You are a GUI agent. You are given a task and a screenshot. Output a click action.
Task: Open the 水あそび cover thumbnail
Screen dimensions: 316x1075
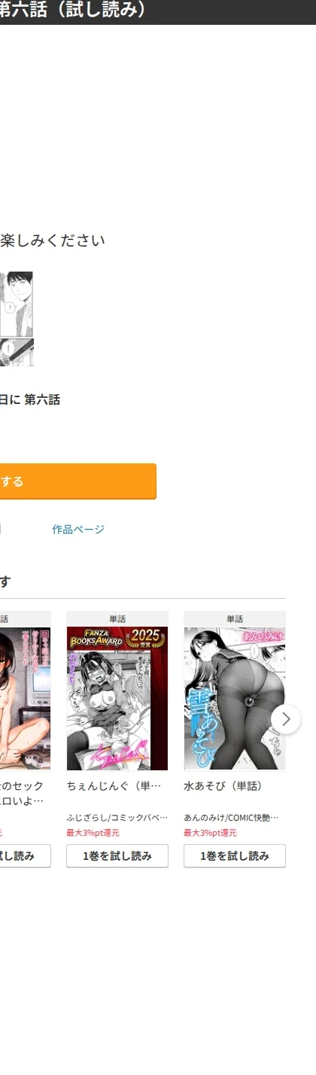(235, 698)
